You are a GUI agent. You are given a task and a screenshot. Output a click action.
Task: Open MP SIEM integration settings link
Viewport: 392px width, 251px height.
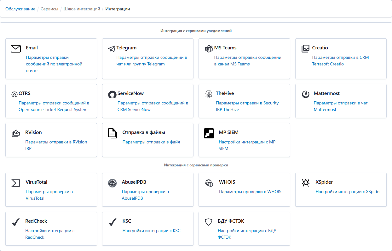(247, 145)
